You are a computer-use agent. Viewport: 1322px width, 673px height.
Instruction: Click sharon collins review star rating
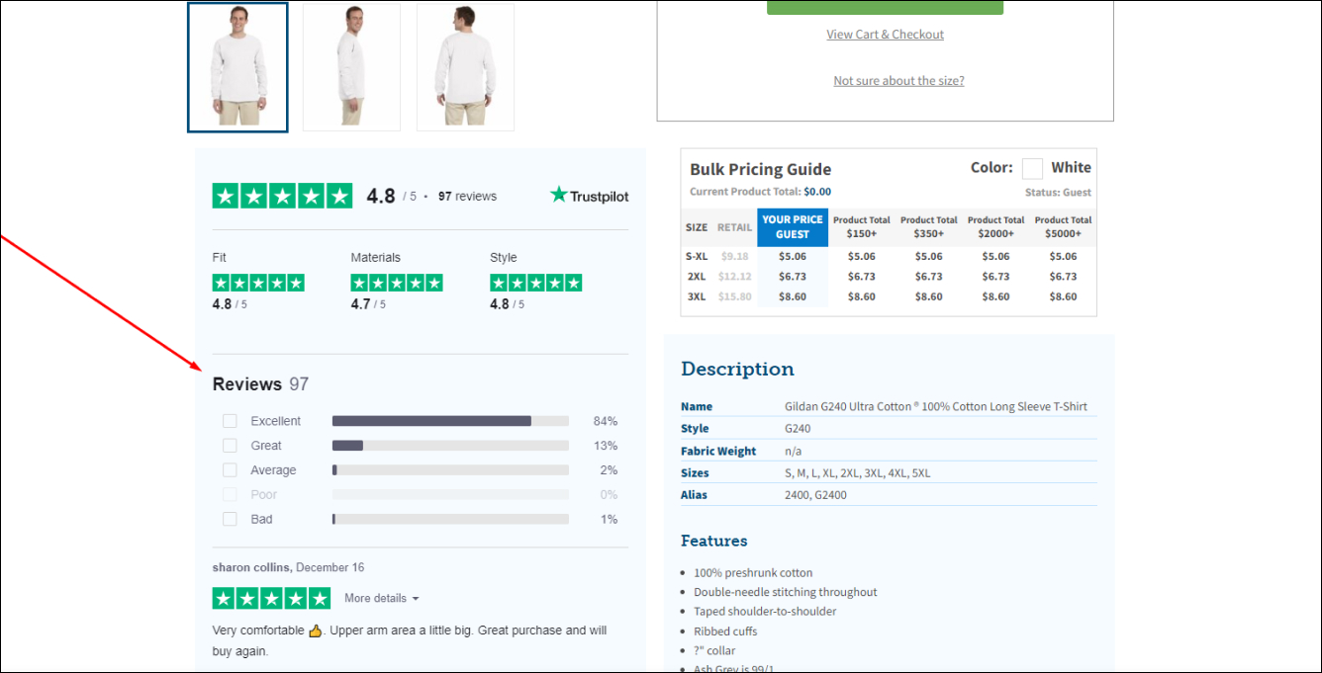tap(272, 598)
